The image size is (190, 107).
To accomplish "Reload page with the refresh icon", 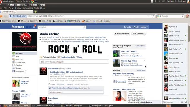I will pos(154,16).
